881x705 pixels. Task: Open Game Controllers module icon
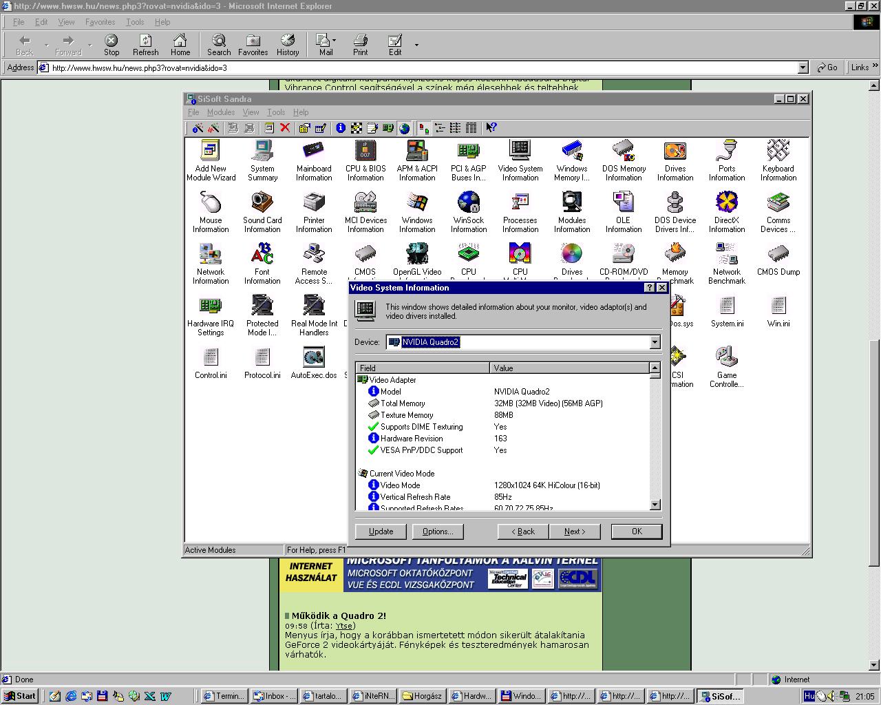click(727, 366)
